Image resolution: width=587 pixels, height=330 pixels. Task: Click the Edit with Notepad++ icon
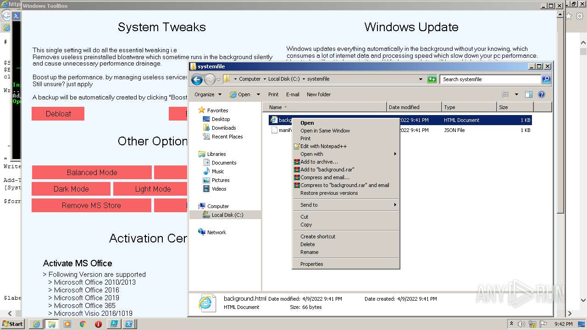point(297,146)
